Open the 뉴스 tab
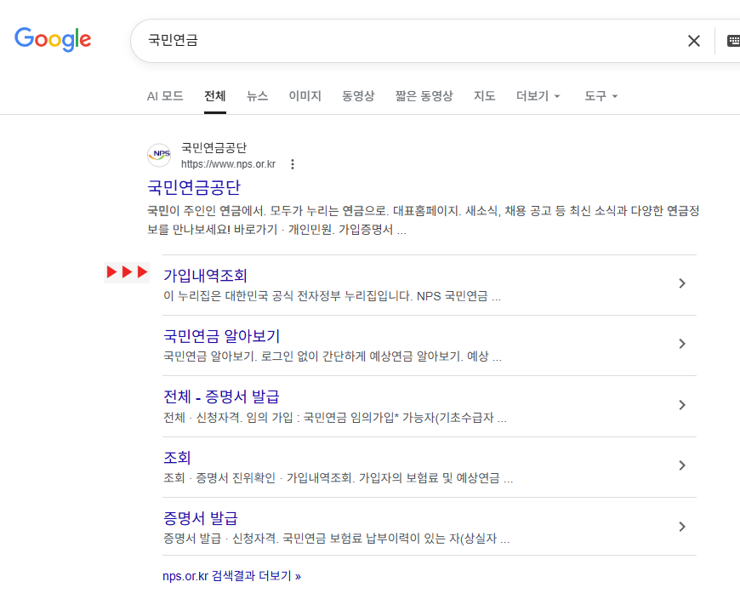Image resolution: width=740 pixels, height=599 pixels. coord(257,96)
